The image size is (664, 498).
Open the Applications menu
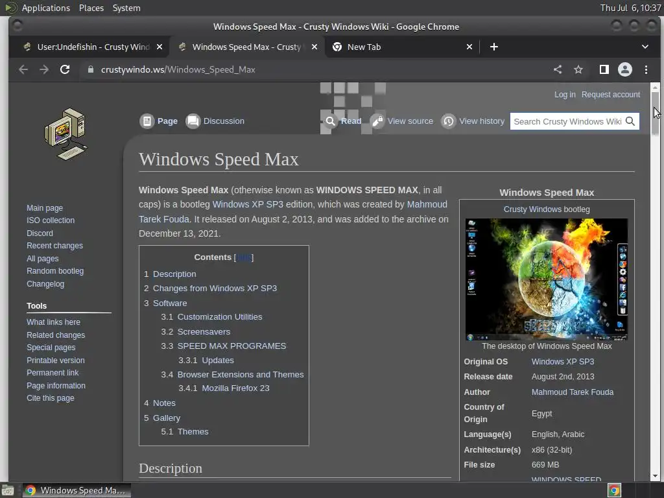[46, 8]
